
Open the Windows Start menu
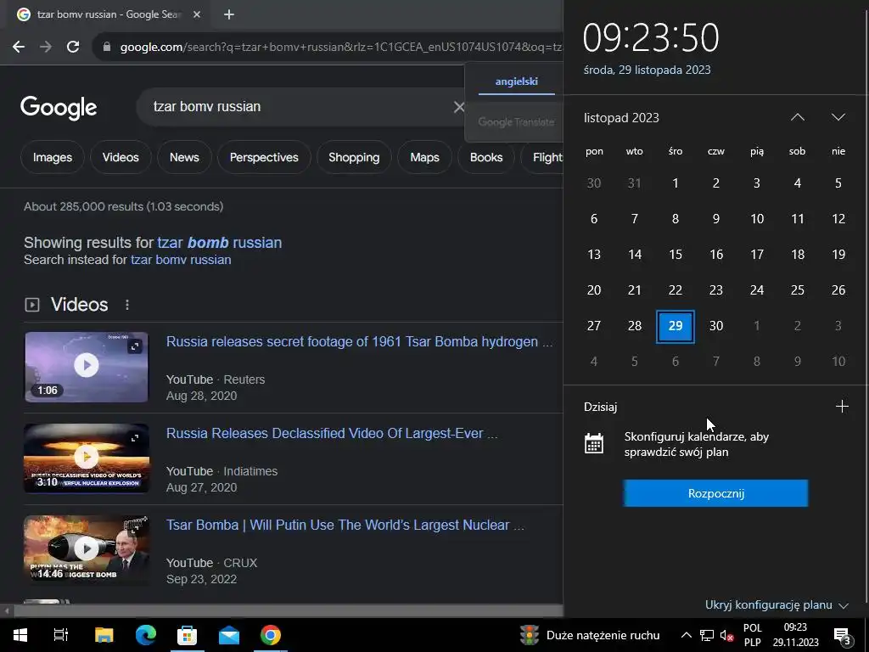click(20, 635)
